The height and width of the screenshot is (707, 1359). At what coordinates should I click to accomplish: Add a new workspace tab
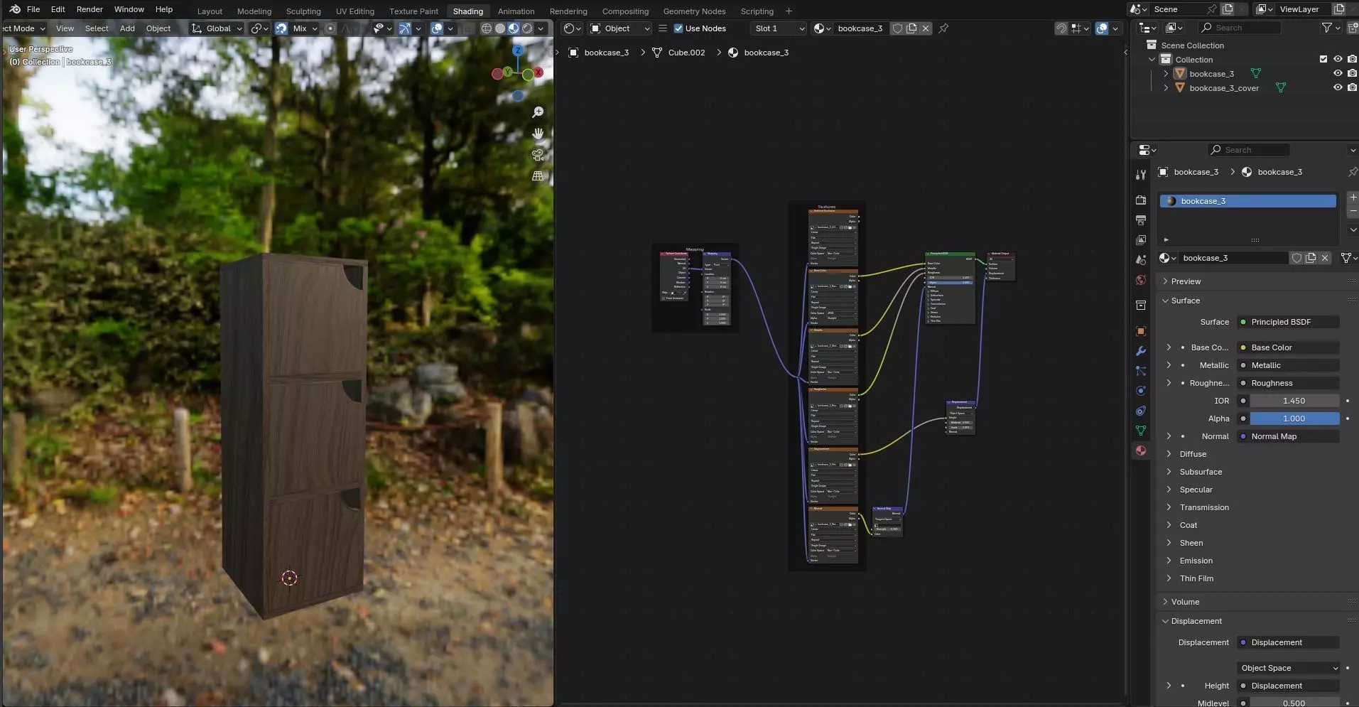coord(789,11)
